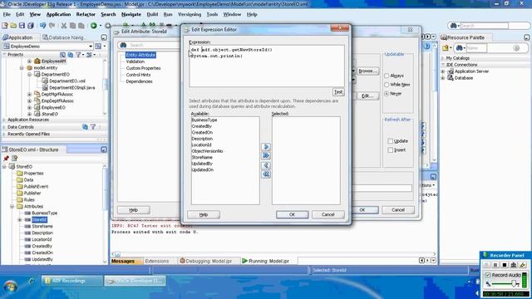The image size is (532, 299).
Task: Remove all attributes with double left arrow
Action: (x=266, y=174)
